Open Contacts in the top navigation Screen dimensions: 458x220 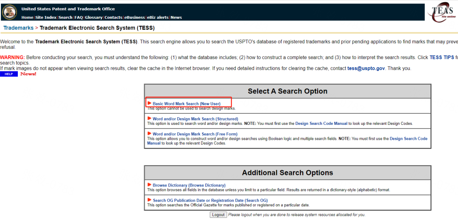pos(113,17)
